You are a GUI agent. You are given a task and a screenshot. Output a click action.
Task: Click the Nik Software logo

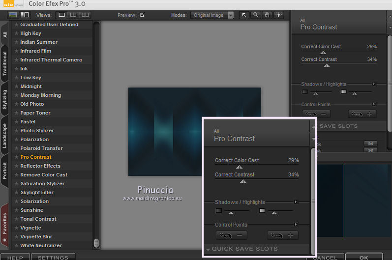click(13, 4)
